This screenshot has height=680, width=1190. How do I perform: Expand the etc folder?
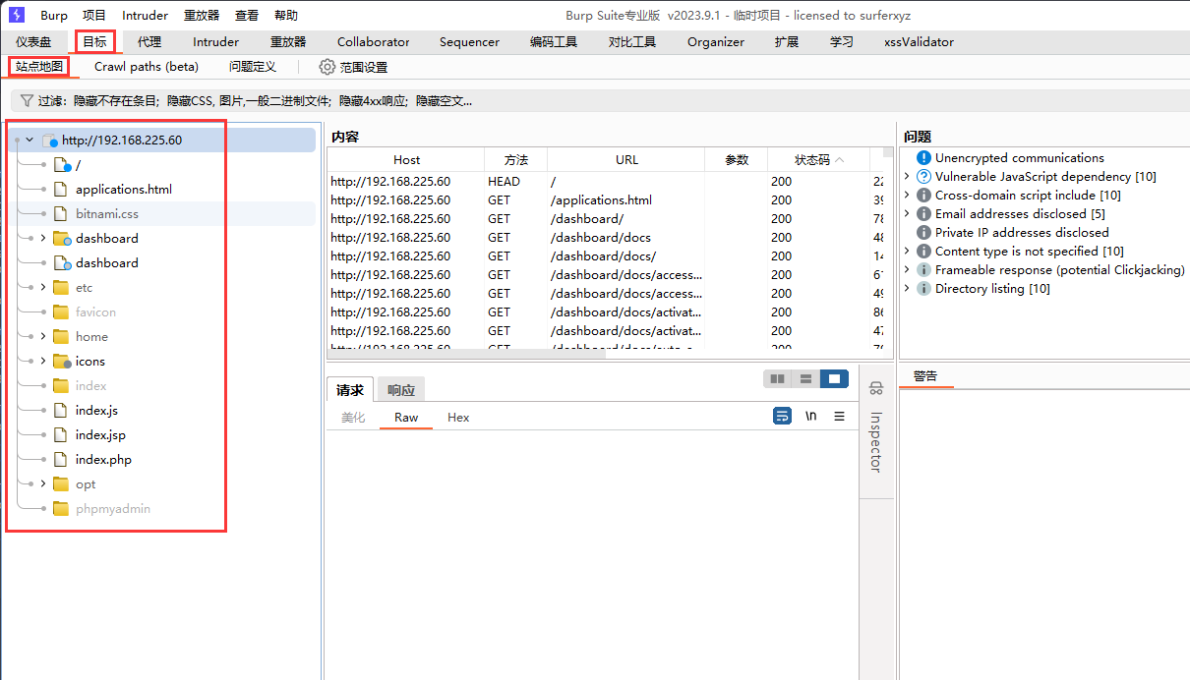coord(43,288)
